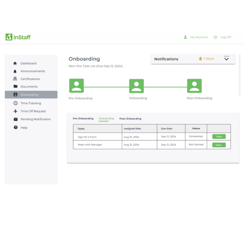Viewport: 244px width, 232px height.
Task: Open Dashboard via the home icon
Action: (x=15, y=63)
